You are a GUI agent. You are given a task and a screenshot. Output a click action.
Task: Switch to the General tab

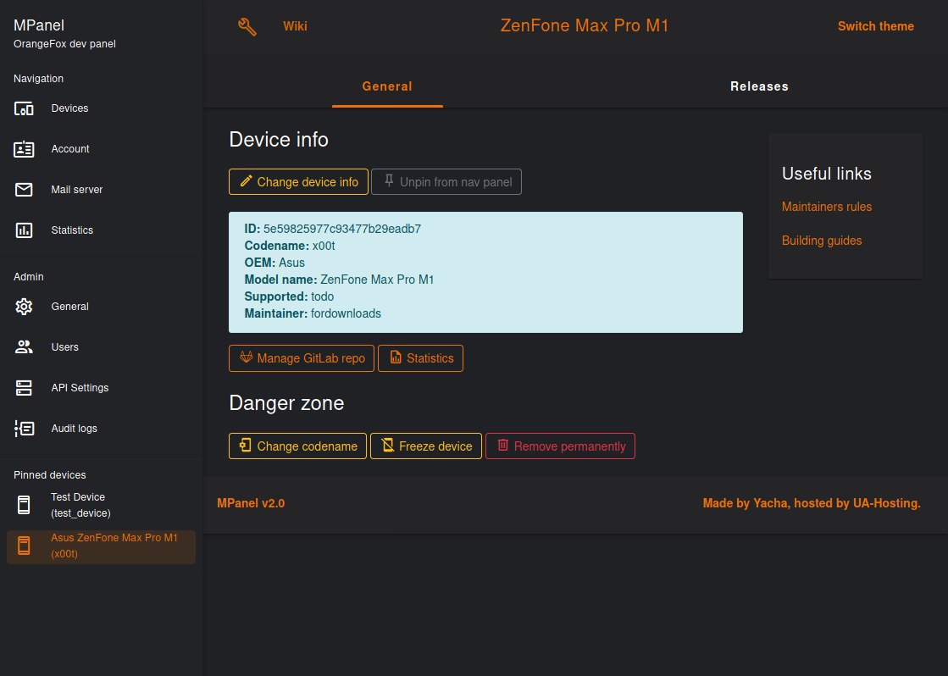[387, 86]
